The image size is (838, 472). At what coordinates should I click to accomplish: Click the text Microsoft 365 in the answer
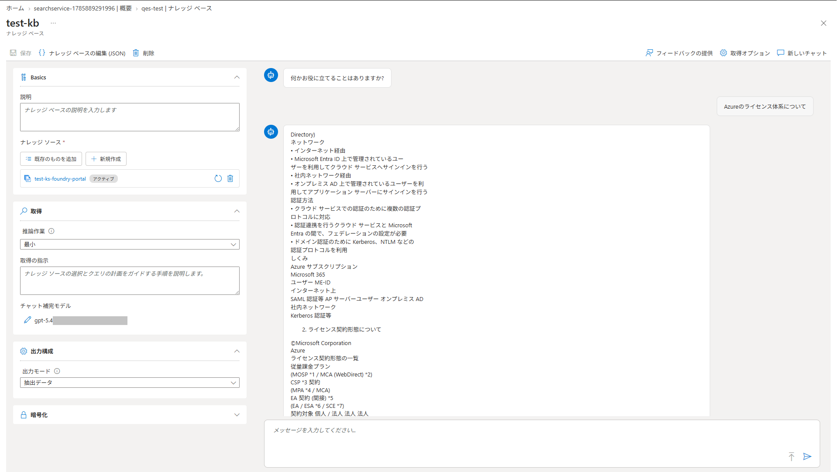[308, 274]
